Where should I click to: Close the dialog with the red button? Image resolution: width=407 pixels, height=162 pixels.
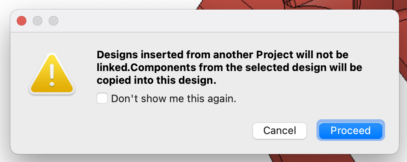pyautogui.click(x=22, y=21)
